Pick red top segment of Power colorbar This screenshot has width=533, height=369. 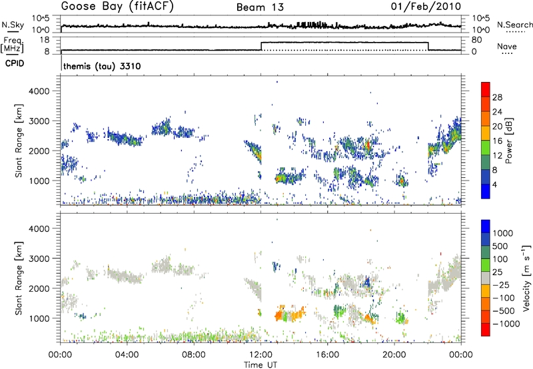[486, 89]
